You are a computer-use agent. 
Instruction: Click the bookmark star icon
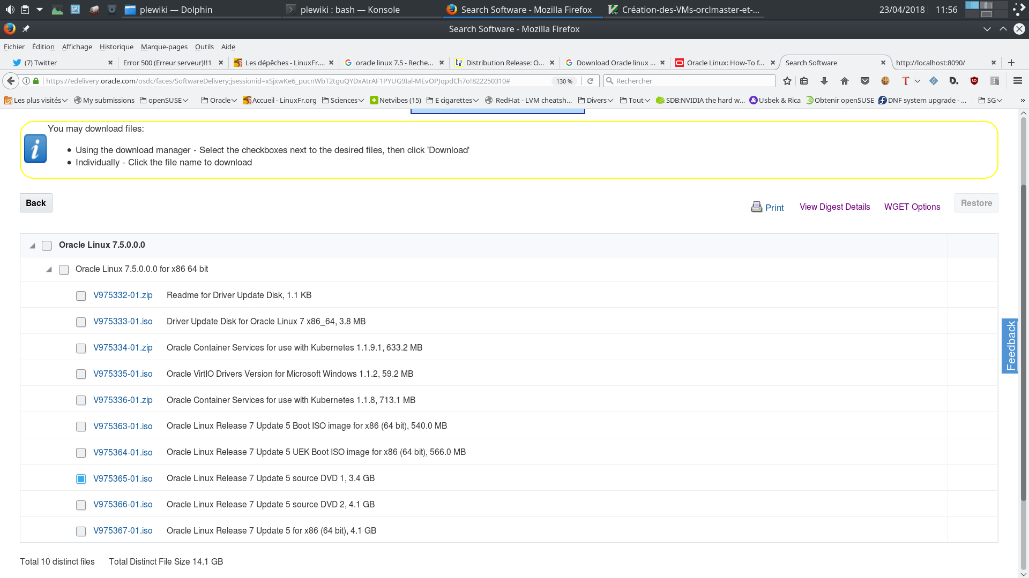(x=787, y=81)
